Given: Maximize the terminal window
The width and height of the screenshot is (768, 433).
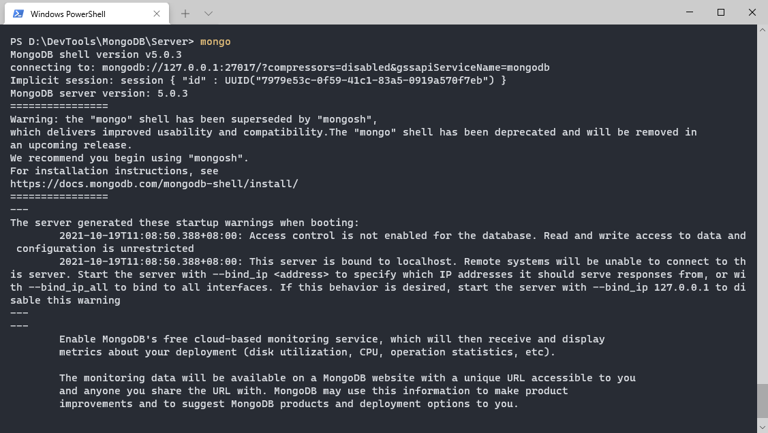Looking at the screenshot, I should (721, 12).
